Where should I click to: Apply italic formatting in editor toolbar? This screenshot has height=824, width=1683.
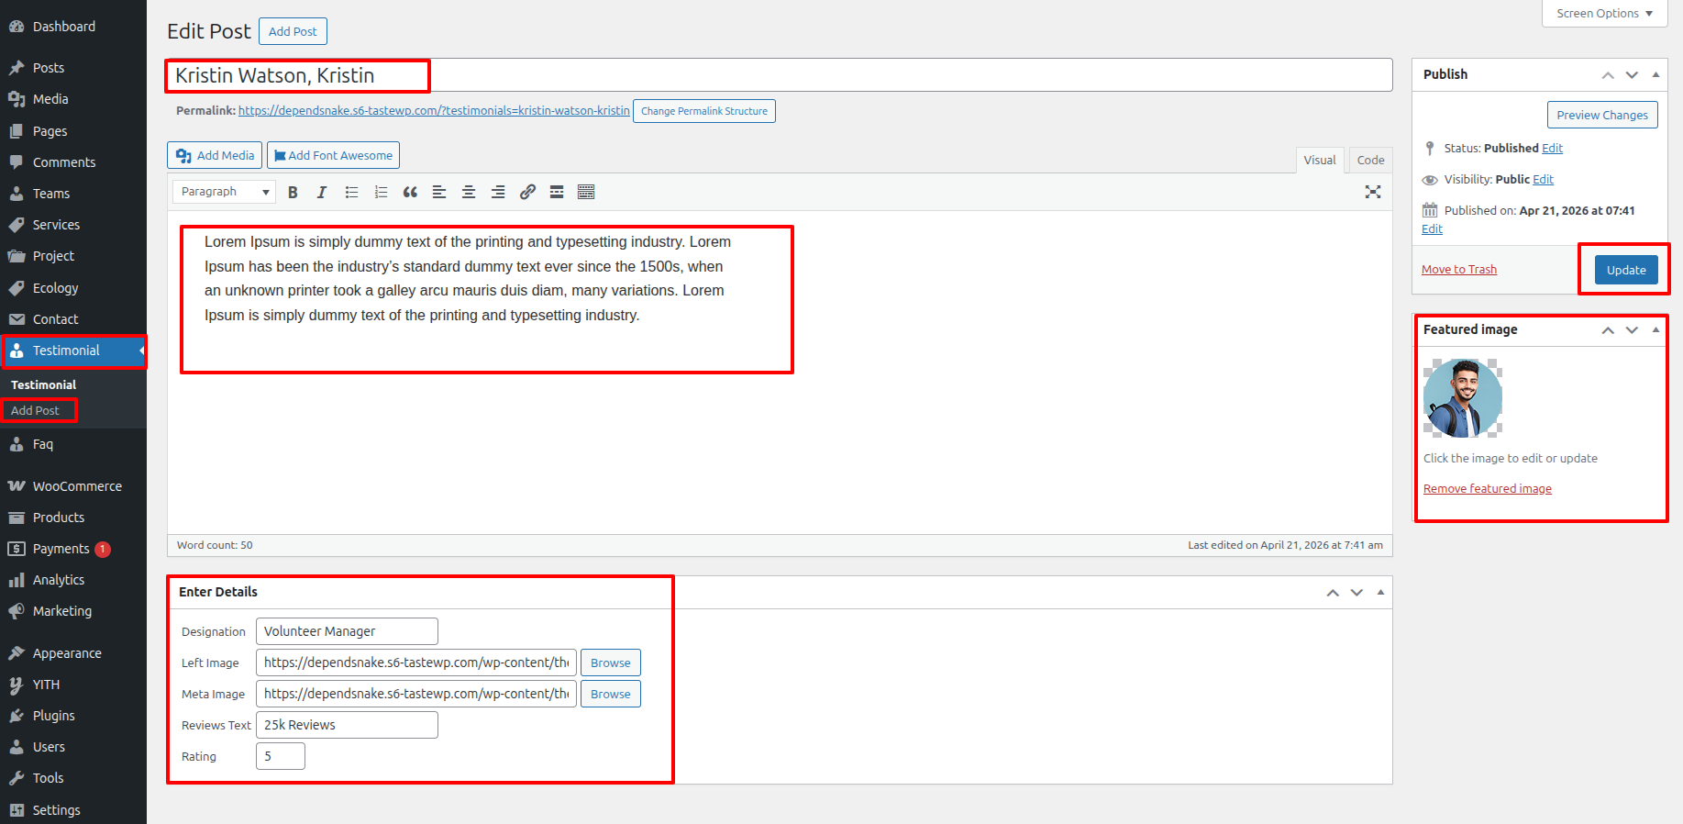(322, 192)
